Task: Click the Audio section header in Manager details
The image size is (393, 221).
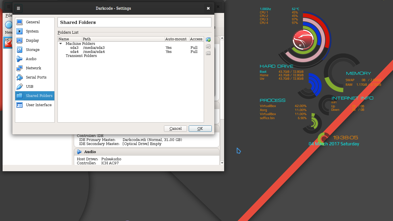Action: pos(147,152)
